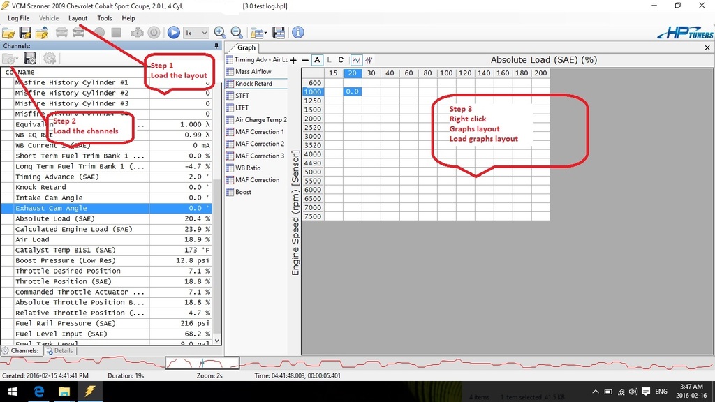
Task: Open the 1x playback speed dropdown
Action: (196, 33)
